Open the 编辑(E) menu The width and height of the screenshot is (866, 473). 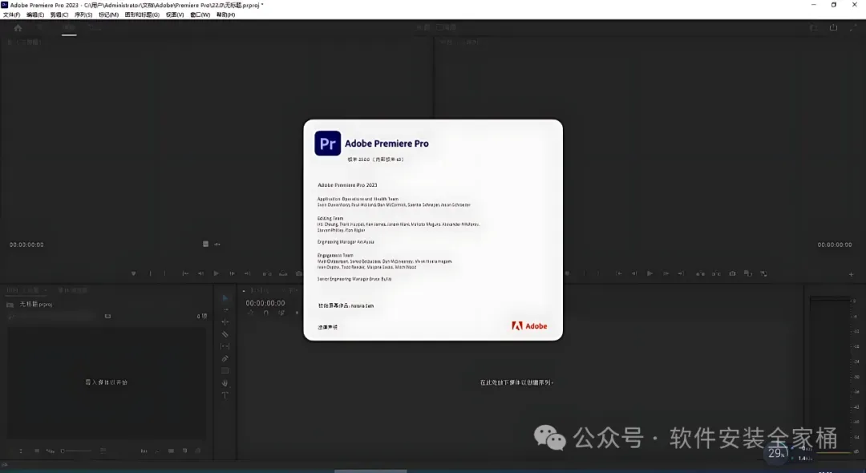point(35,15)
